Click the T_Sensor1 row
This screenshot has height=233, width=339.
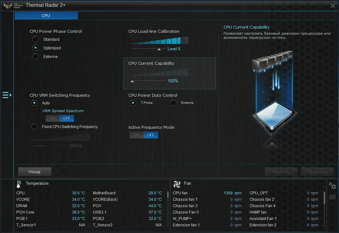pyautogui.click(x=51, y=225)
